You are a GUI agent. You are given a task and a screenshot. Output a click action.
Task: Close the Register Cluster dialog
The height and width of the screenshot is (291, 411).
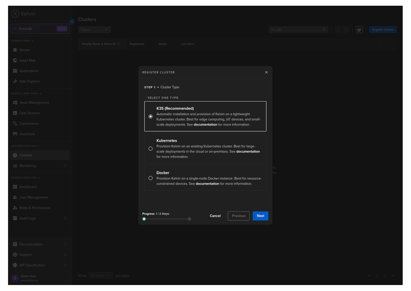click(x=266, y=72)
